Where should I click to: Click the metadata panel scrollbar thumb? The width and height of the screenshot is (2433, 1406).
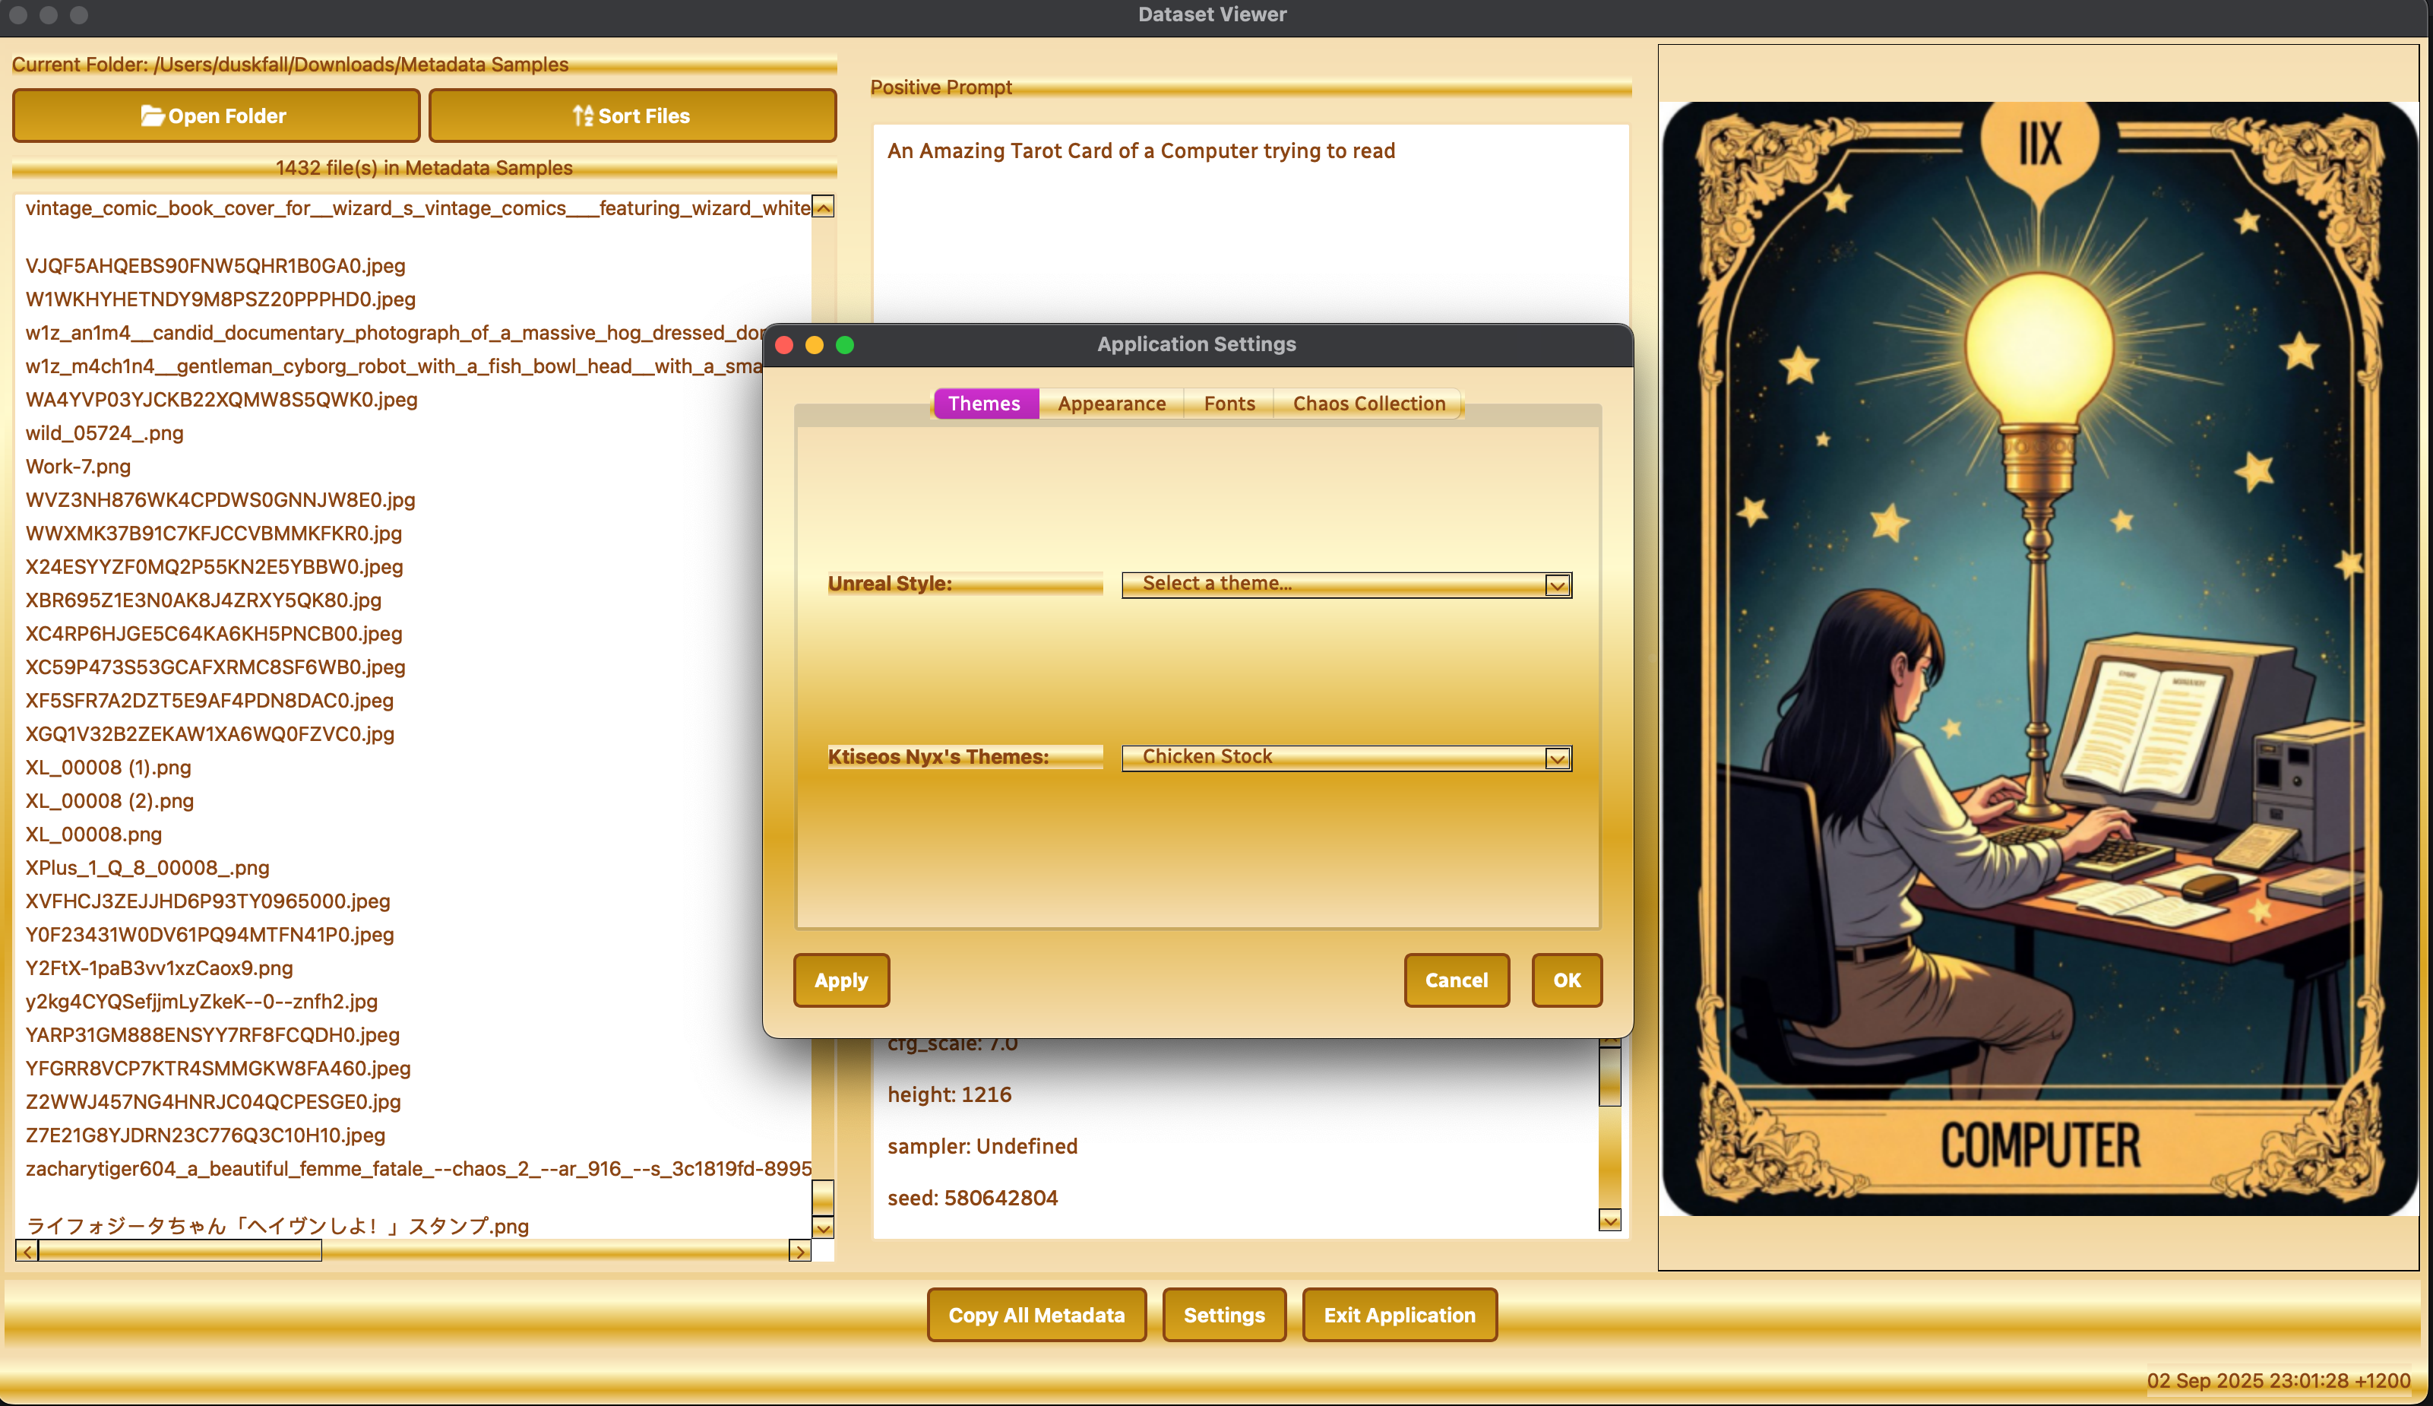1609,1077
